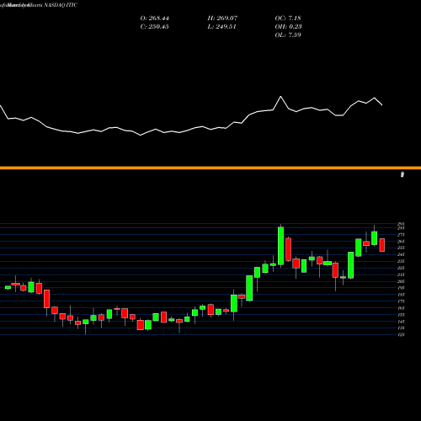Click the OH: 0.23 reading

point(288,27)
